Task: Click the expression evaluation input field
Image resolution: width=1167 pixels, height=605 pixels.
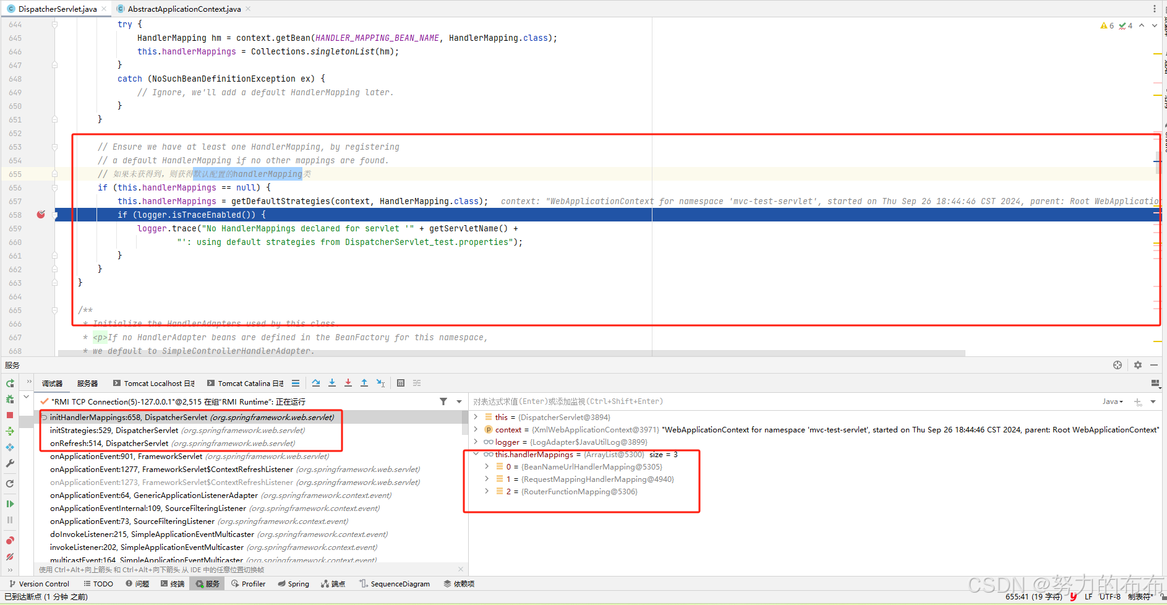Action: pos(784,401)
